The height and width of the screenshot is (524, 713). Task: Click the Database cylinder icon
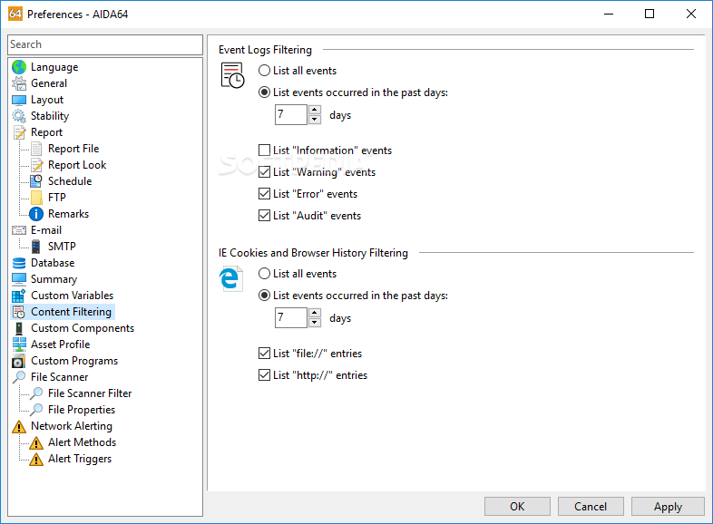[x=19, y=263]
